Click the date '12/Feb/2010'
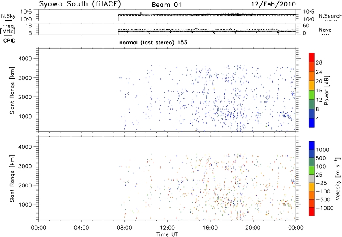 click(273, 4)
